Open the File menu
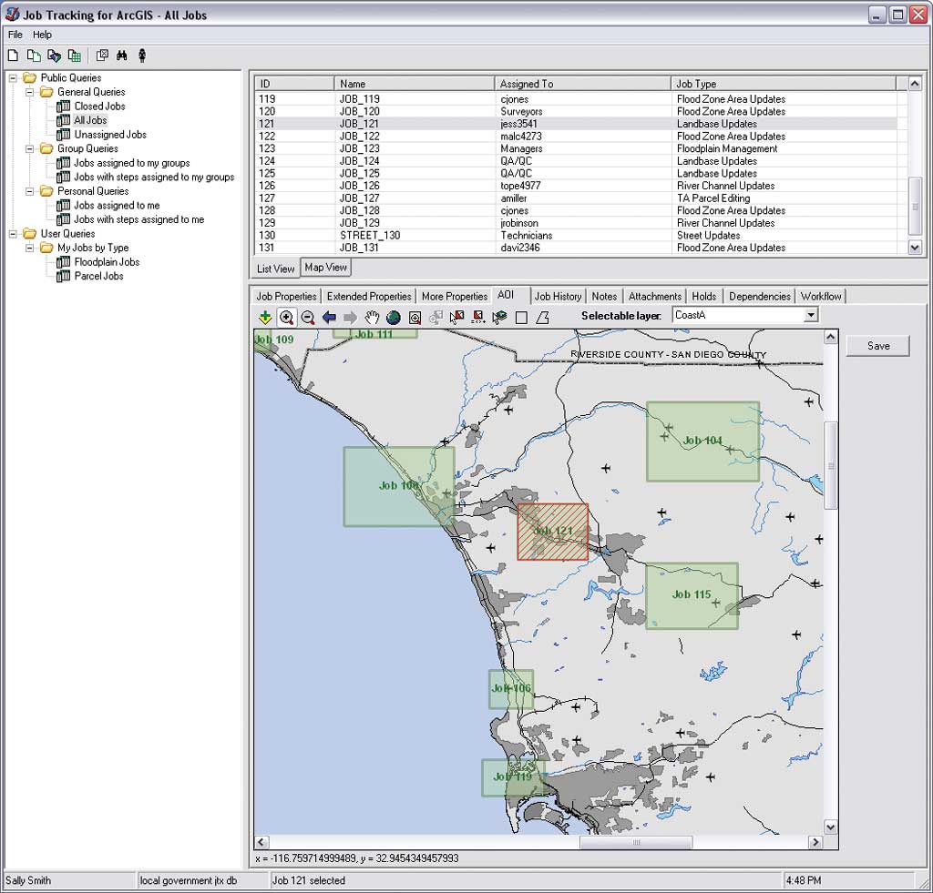Screen dimensions: 933x893 15,35
